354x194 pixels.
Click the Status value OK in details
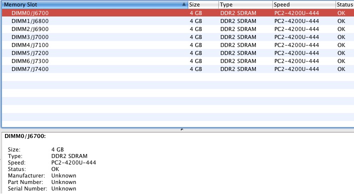point(55,169)
